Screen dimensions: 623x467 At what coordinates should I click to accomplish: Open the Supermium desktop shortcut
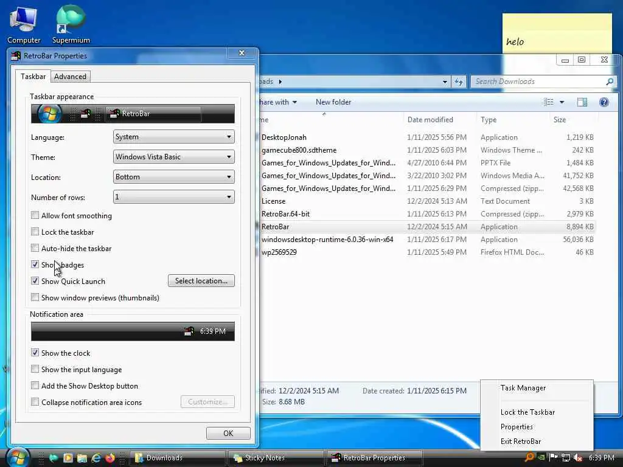[x=71, y=25]
